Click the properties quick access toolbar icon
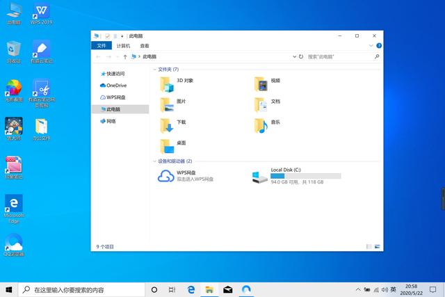The height and width of the screenshot is (297, 445). point(107,35)
